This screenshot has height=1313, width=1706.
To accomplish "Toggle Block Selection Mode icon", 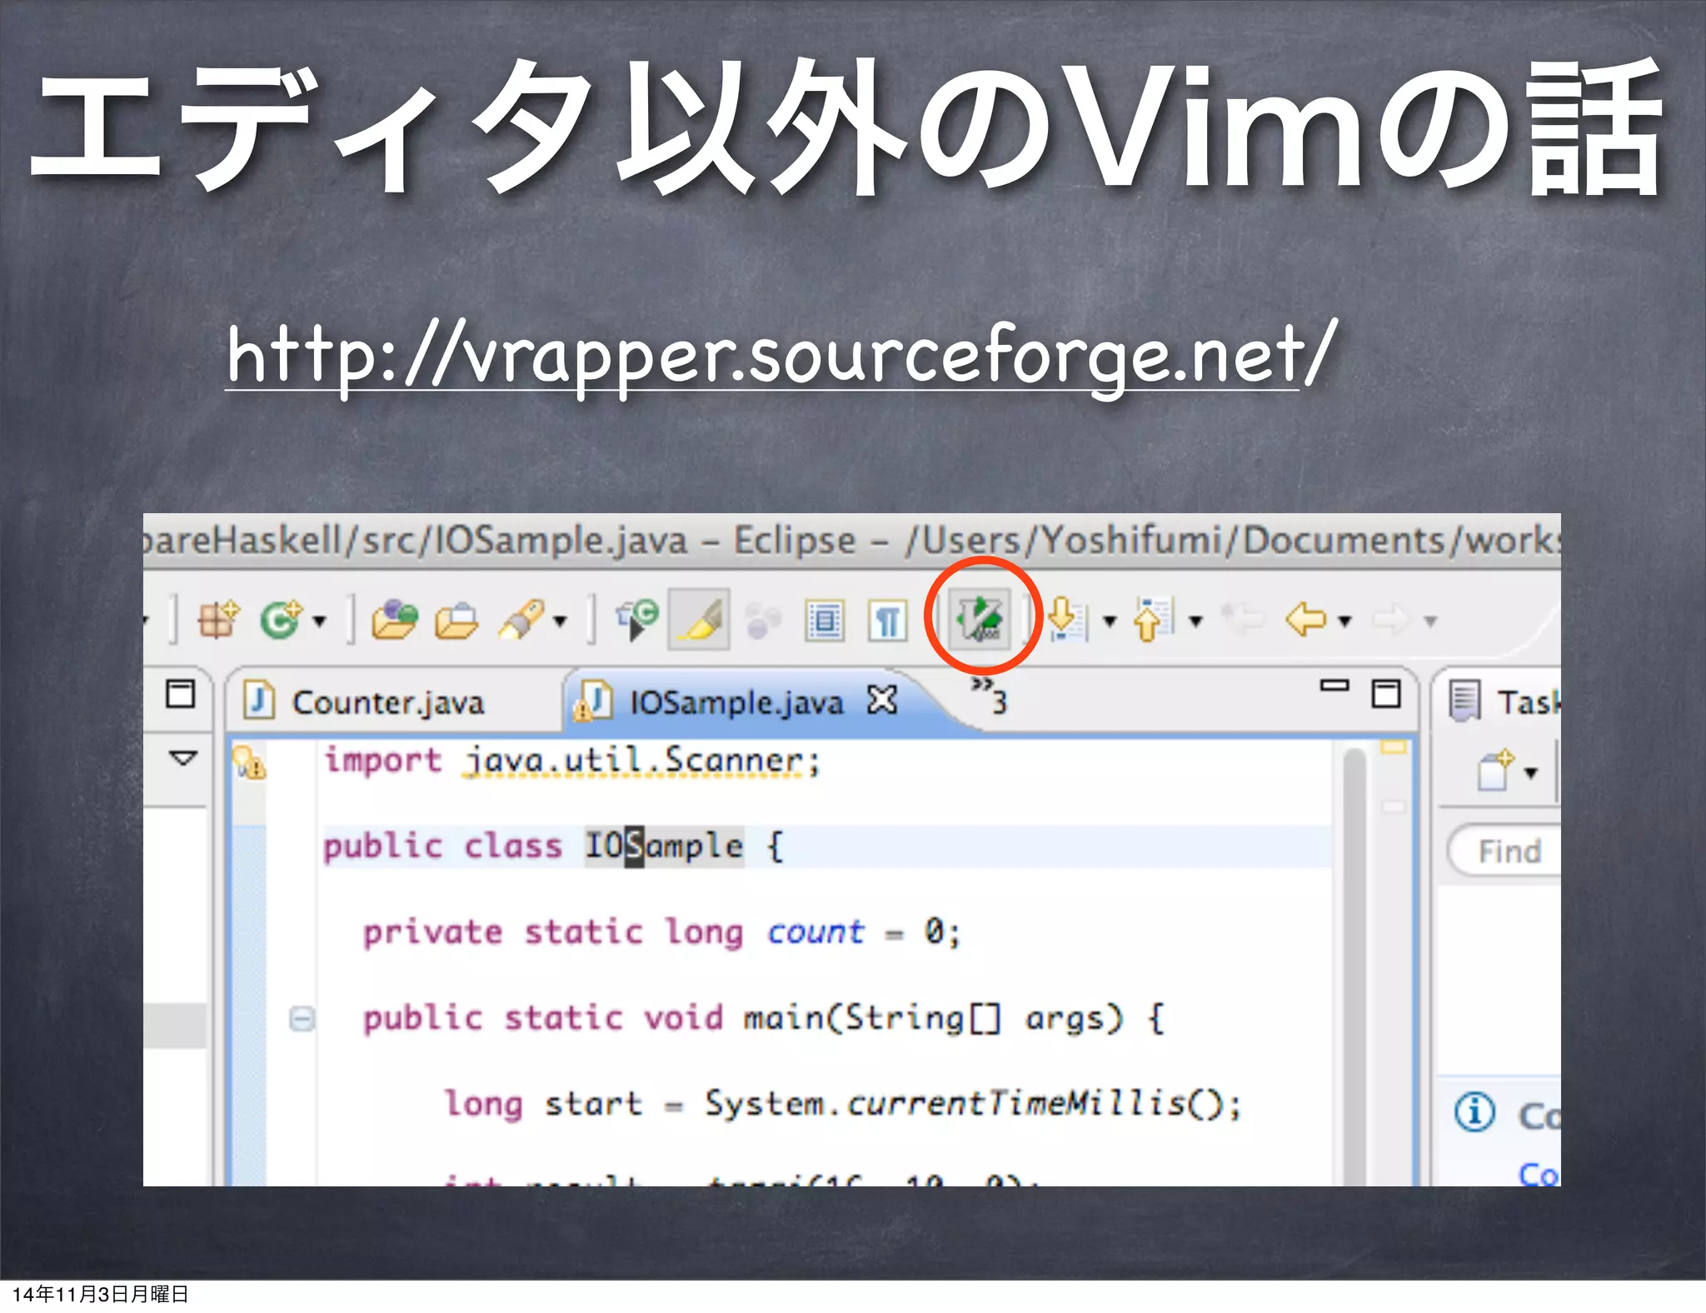I will 825,621.
